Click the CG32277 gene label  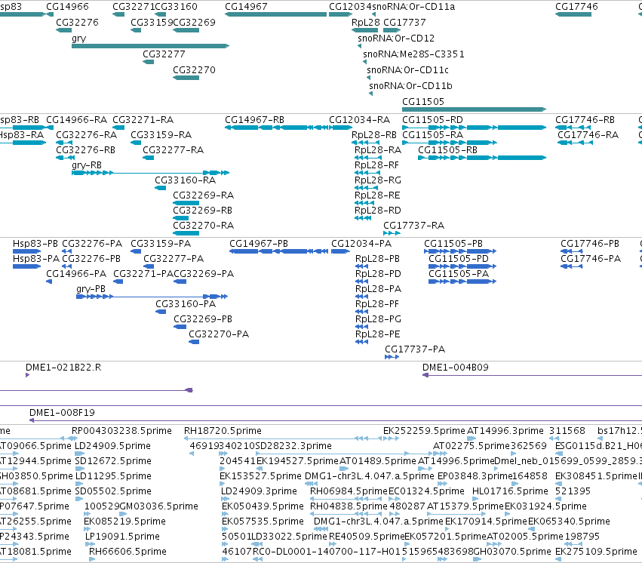coord(164,54)
